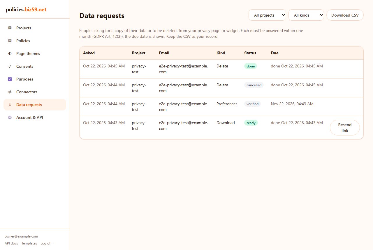The height and width of the screenshot is (250, 373).
Task: Click 'Nov 22, 2026, 04:43 AM' due date
Action: click(292, 104)
